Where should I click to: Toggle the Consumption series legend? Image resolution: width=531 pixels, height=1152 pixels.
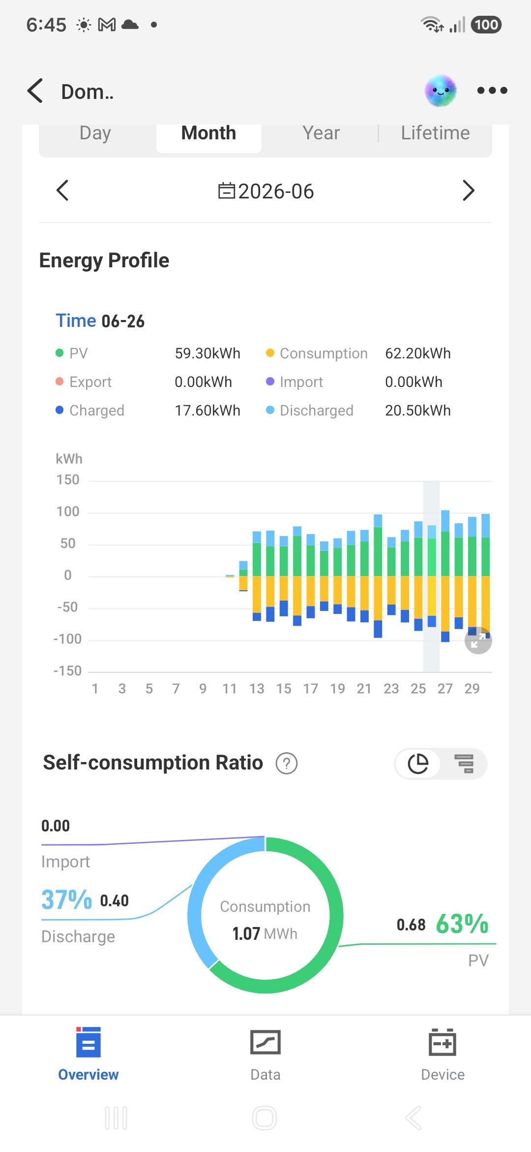point(317,353)
